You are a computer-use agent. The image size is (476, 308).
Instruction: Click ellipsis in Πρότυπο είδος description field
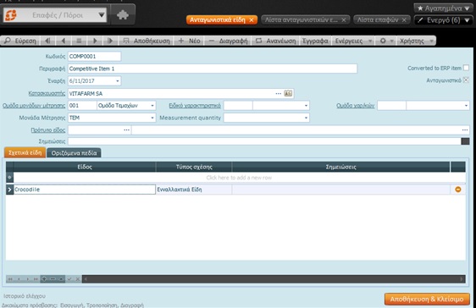[465, 130]
